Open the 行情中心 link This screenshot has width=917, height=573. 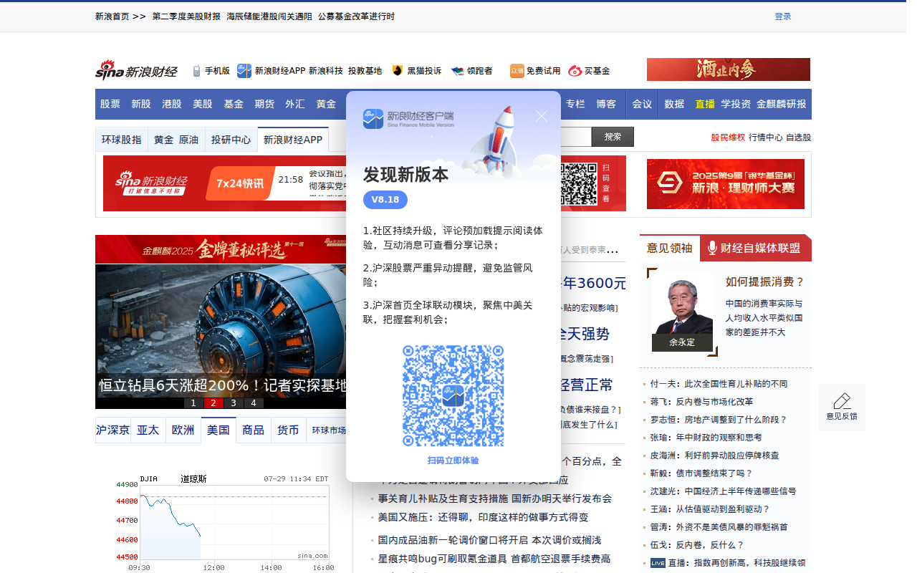click(x=766, y=138)
